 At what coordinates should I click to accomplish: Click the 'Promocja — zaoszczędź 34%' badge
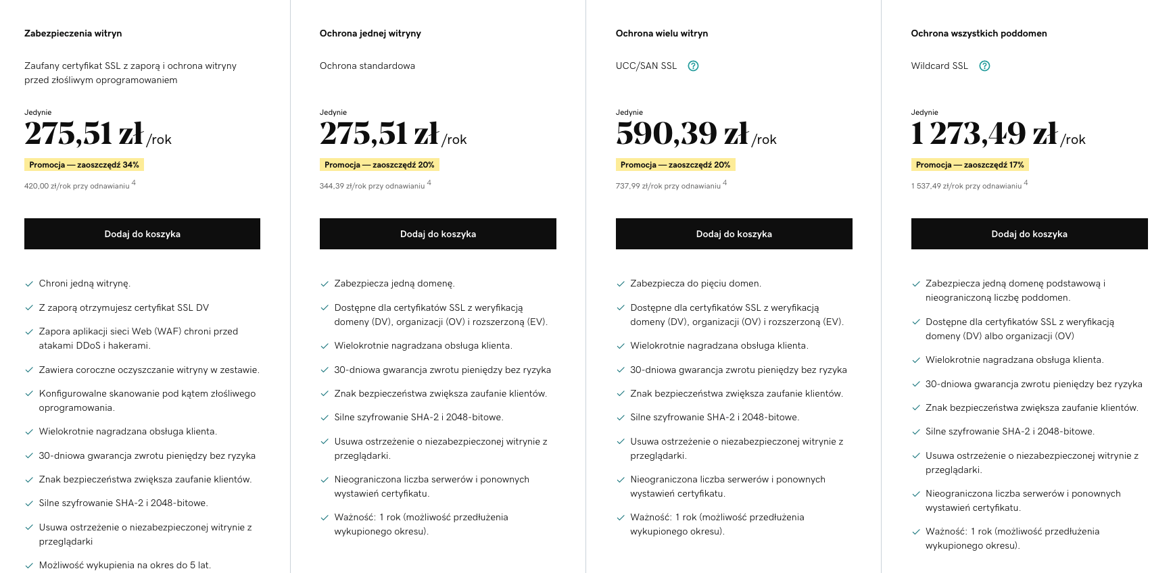tap(85, 165)
